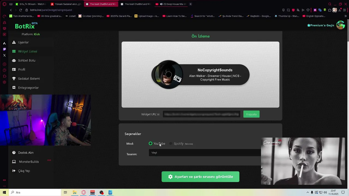Click the Kopyala button

251,114
